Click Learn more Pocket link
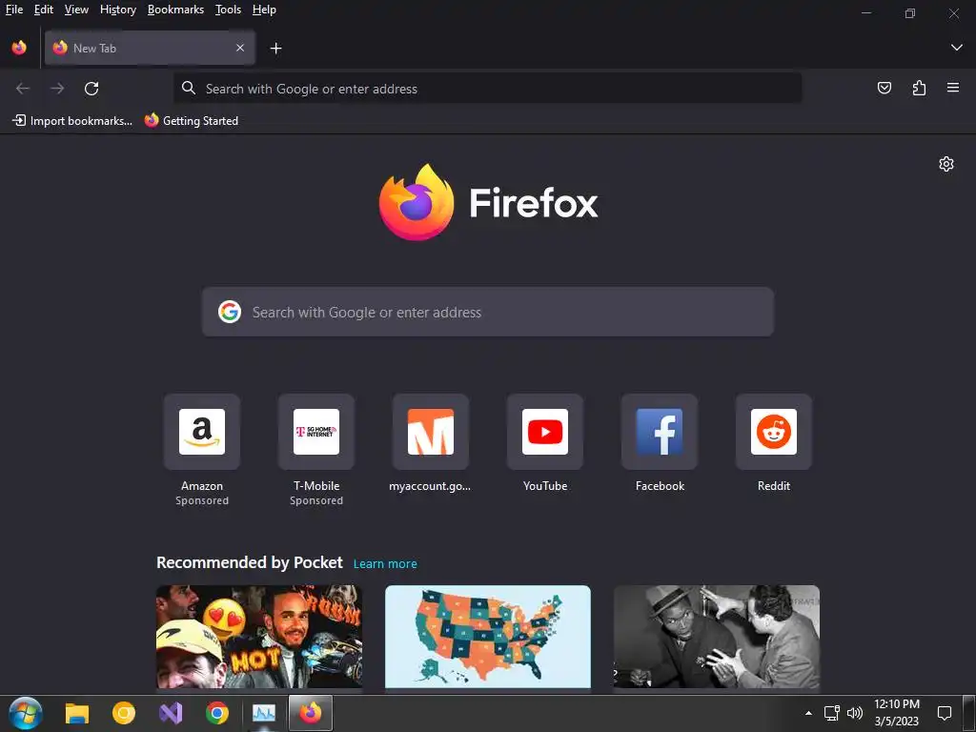This screenshot has width=976, height=732. pyautogui.click(x=385, y=563)
